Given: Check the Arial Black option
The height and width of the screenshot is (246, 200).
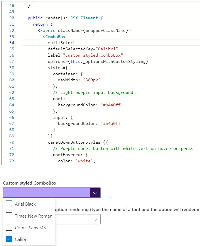Looking at the screenshot, I should point(9,204).
